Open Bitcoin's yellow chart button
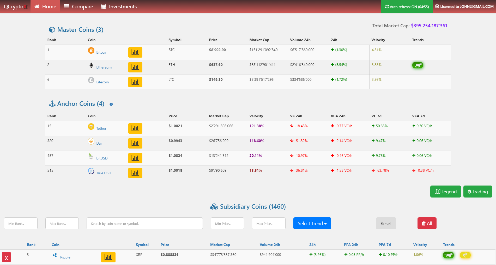The height and width of the screenshot is (265, 496). pos(135,52)
